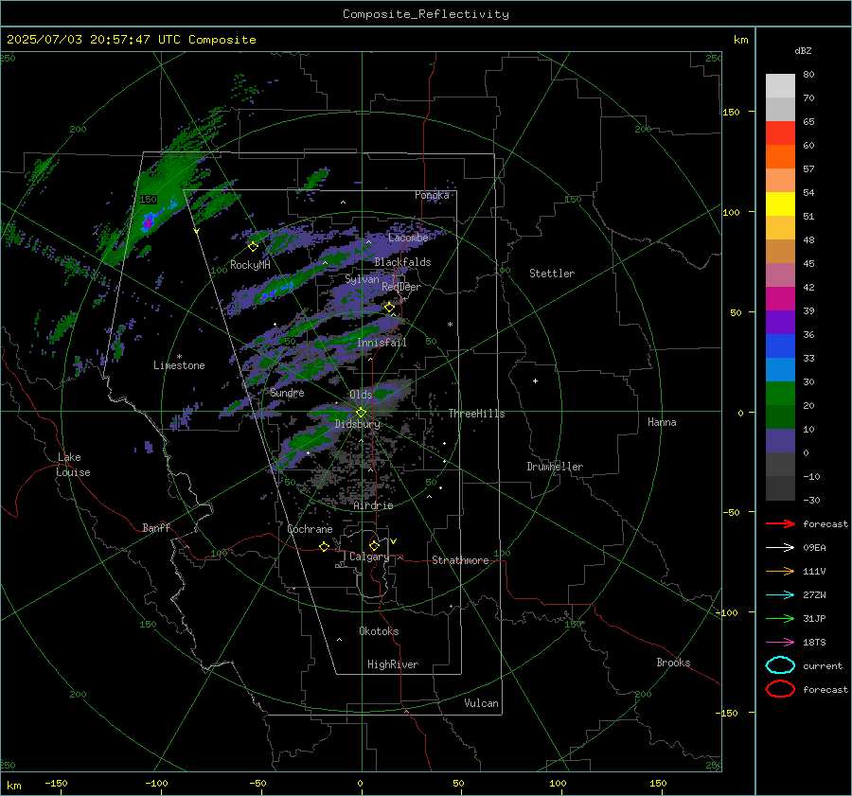Click the Strathmore city label
The height and width of the screenshot is (796, 852).
tap(460, 560)
